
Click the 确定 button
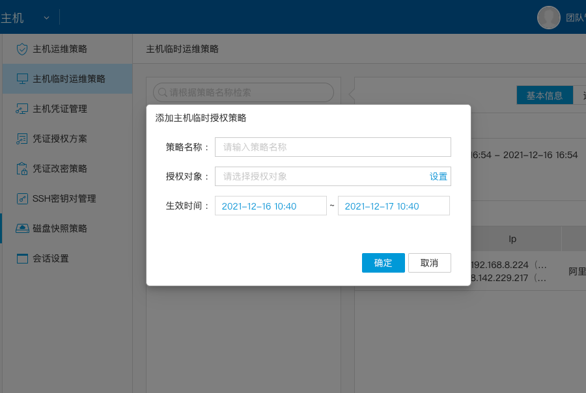tap(384, 263)
